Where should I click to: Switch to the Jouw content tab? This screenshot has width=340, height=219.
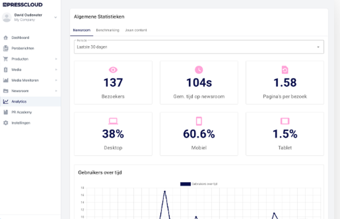pos(136,30)
